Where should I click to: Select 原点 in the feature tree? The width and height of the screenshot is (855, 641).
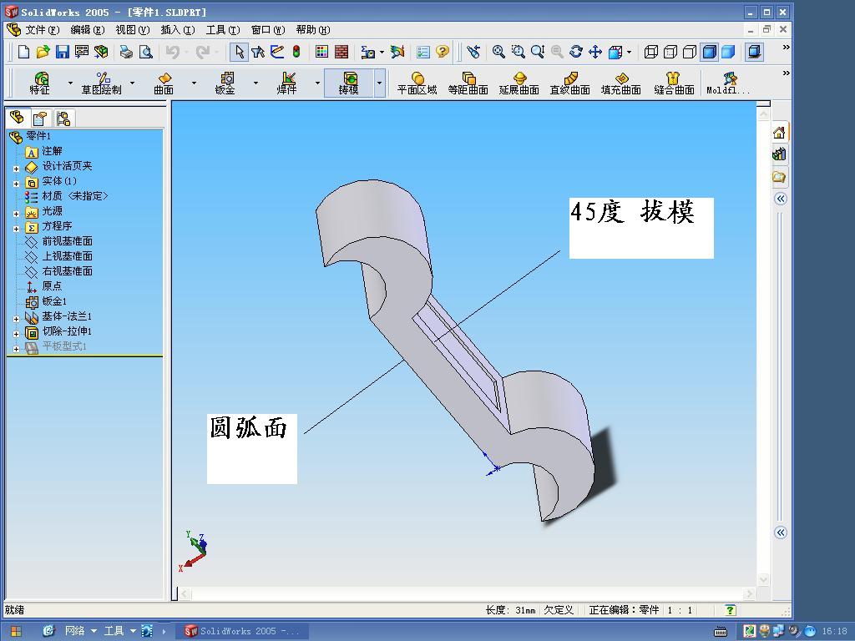coord(43,286)
